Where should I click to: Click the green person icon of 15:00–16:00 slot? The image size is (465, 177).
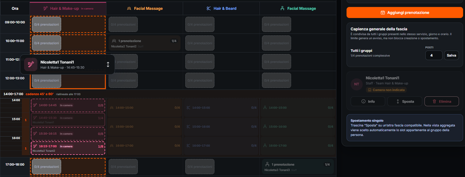pos(265,127)
